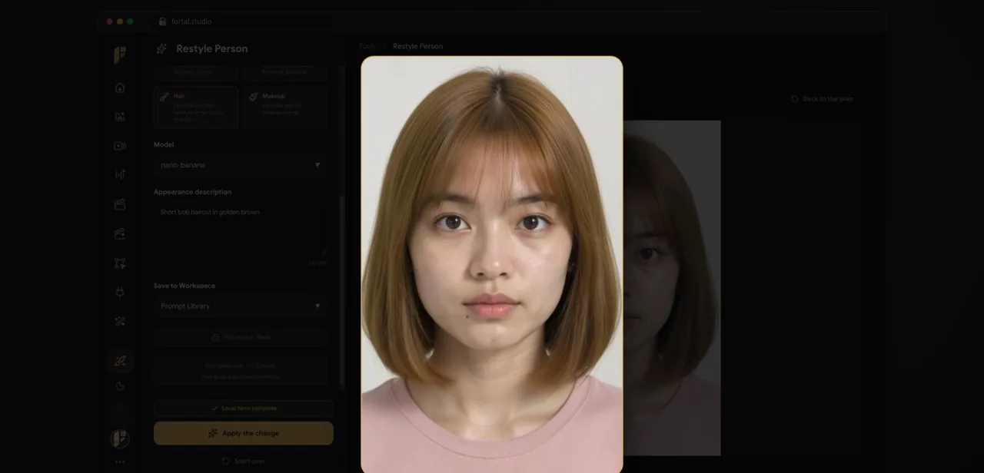Click the Local form complete status
Screen dimensions: 984x473
244,408
